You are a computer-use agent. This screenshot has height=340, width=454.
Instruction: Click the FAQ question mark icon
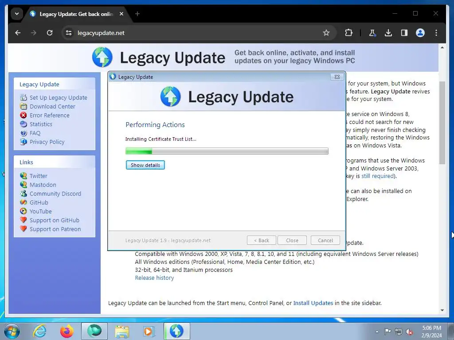[x=23, y=133]
